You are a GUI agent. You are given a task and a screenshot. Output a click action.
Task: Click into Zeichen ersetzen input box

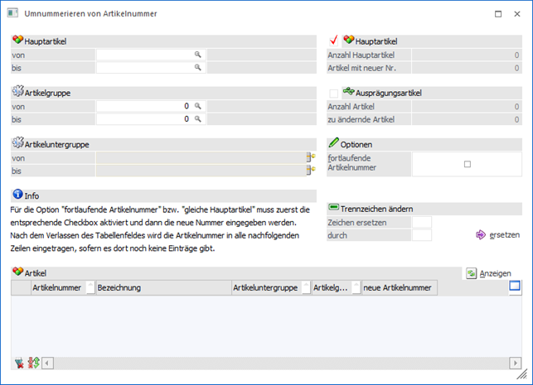[x=422, y=222]
